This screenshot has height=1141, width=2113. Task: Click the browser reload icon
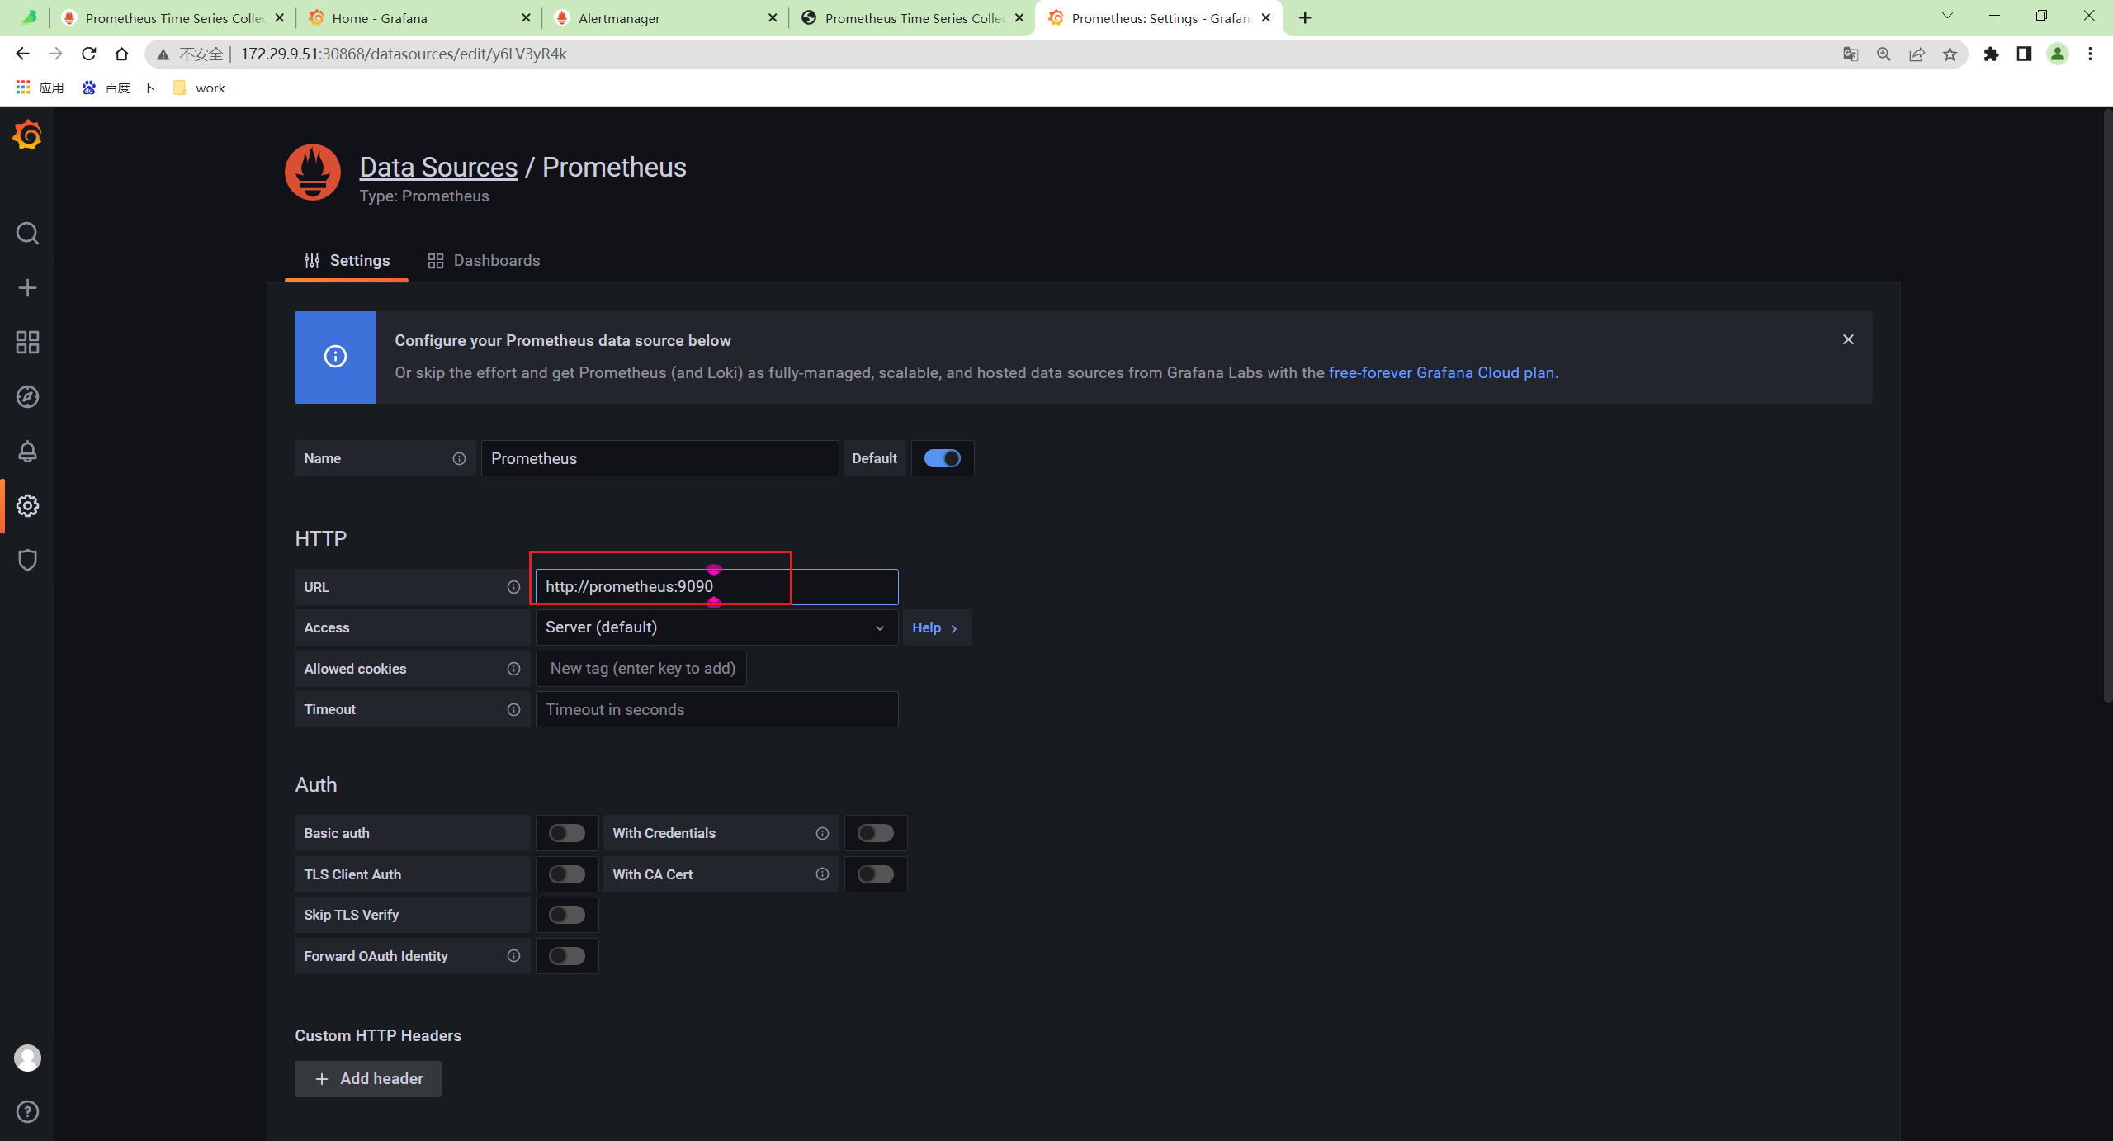pyautogui.click(x=88, y=54)
